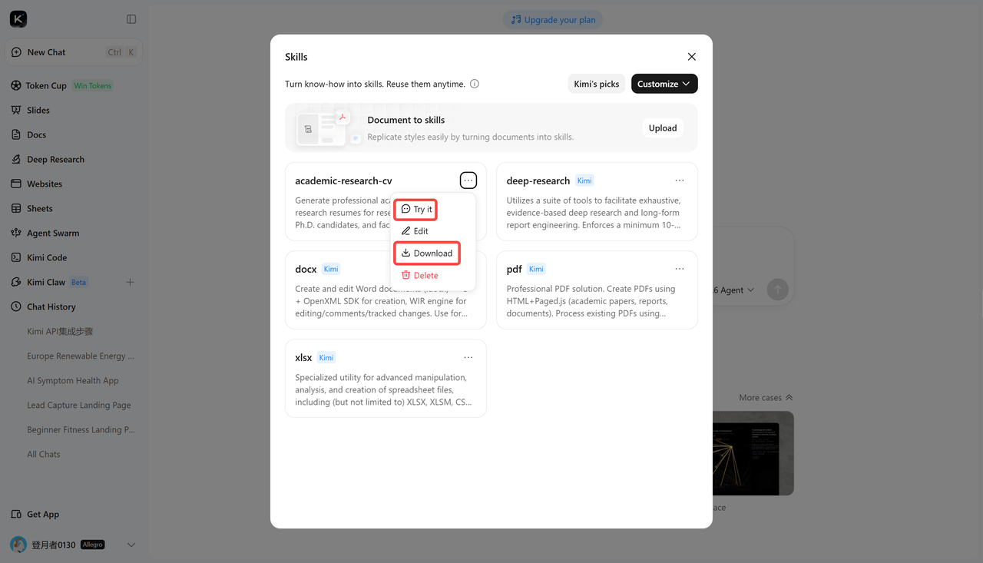The width and height of the screenshot is (983, 563).
Task: Click the Kimi badge on xlsx card
Action: 326,357
